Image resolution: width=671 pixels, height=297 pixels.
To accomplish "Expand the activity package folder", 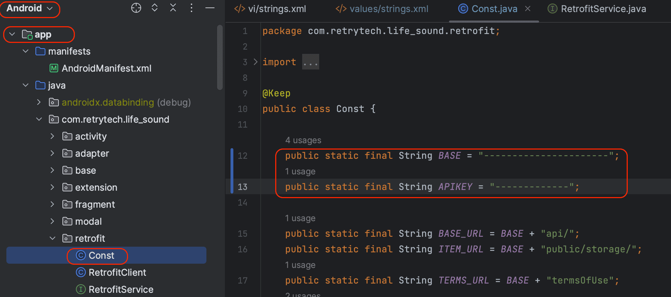I will (52, 136).
